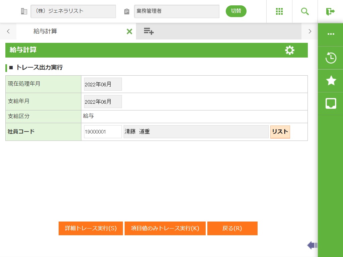Open the history clock icon in sidebar

coord(331,58)
